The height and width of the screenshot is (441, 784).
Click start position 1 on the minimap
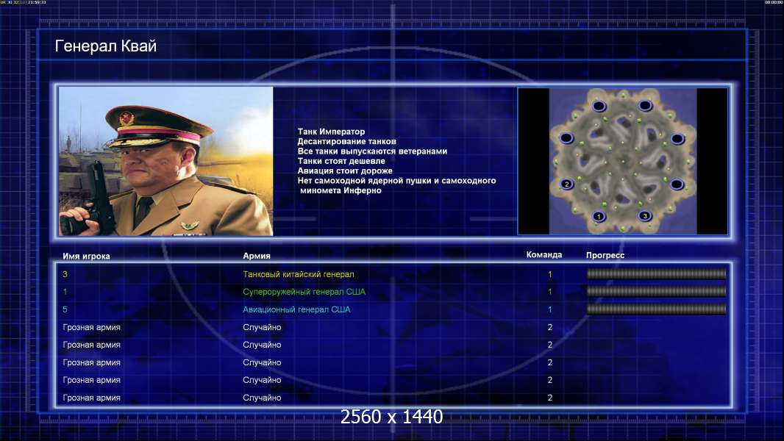[x=599, y=216]
